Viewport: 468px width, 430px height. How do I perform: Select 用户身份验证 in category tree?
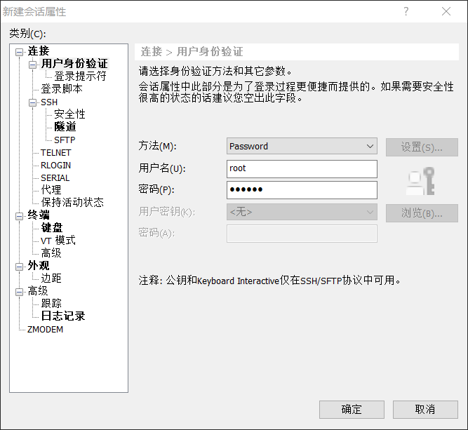point(74,64)
